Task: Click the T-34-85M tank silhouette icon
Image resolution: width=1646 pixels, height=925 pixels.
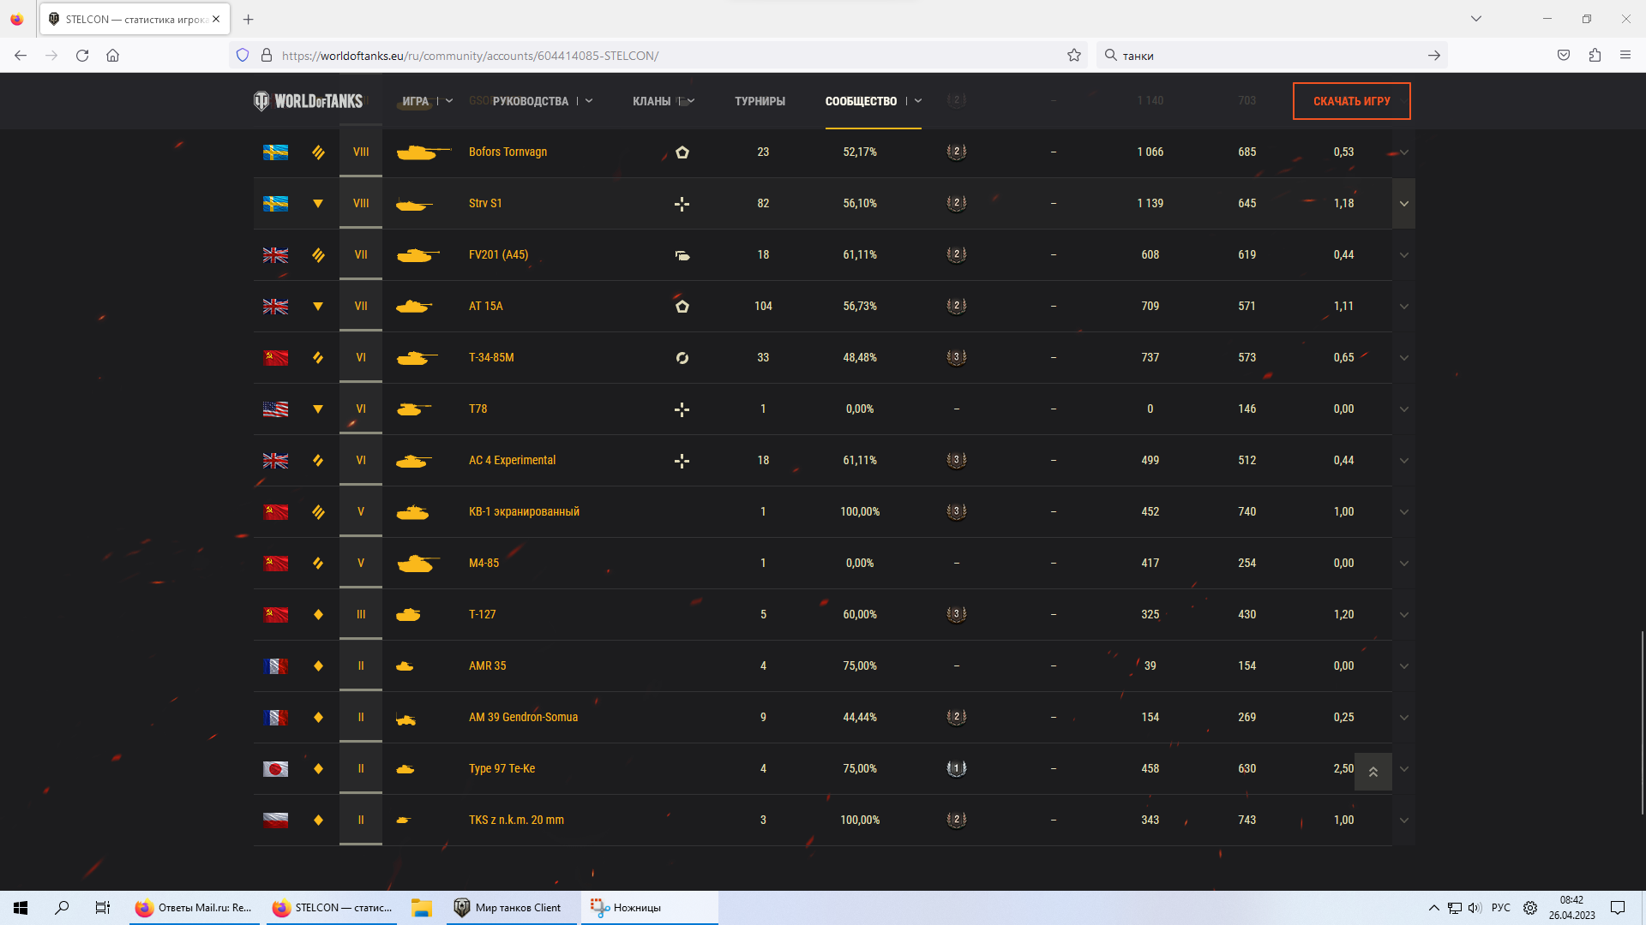Action: tap(417, 358)
